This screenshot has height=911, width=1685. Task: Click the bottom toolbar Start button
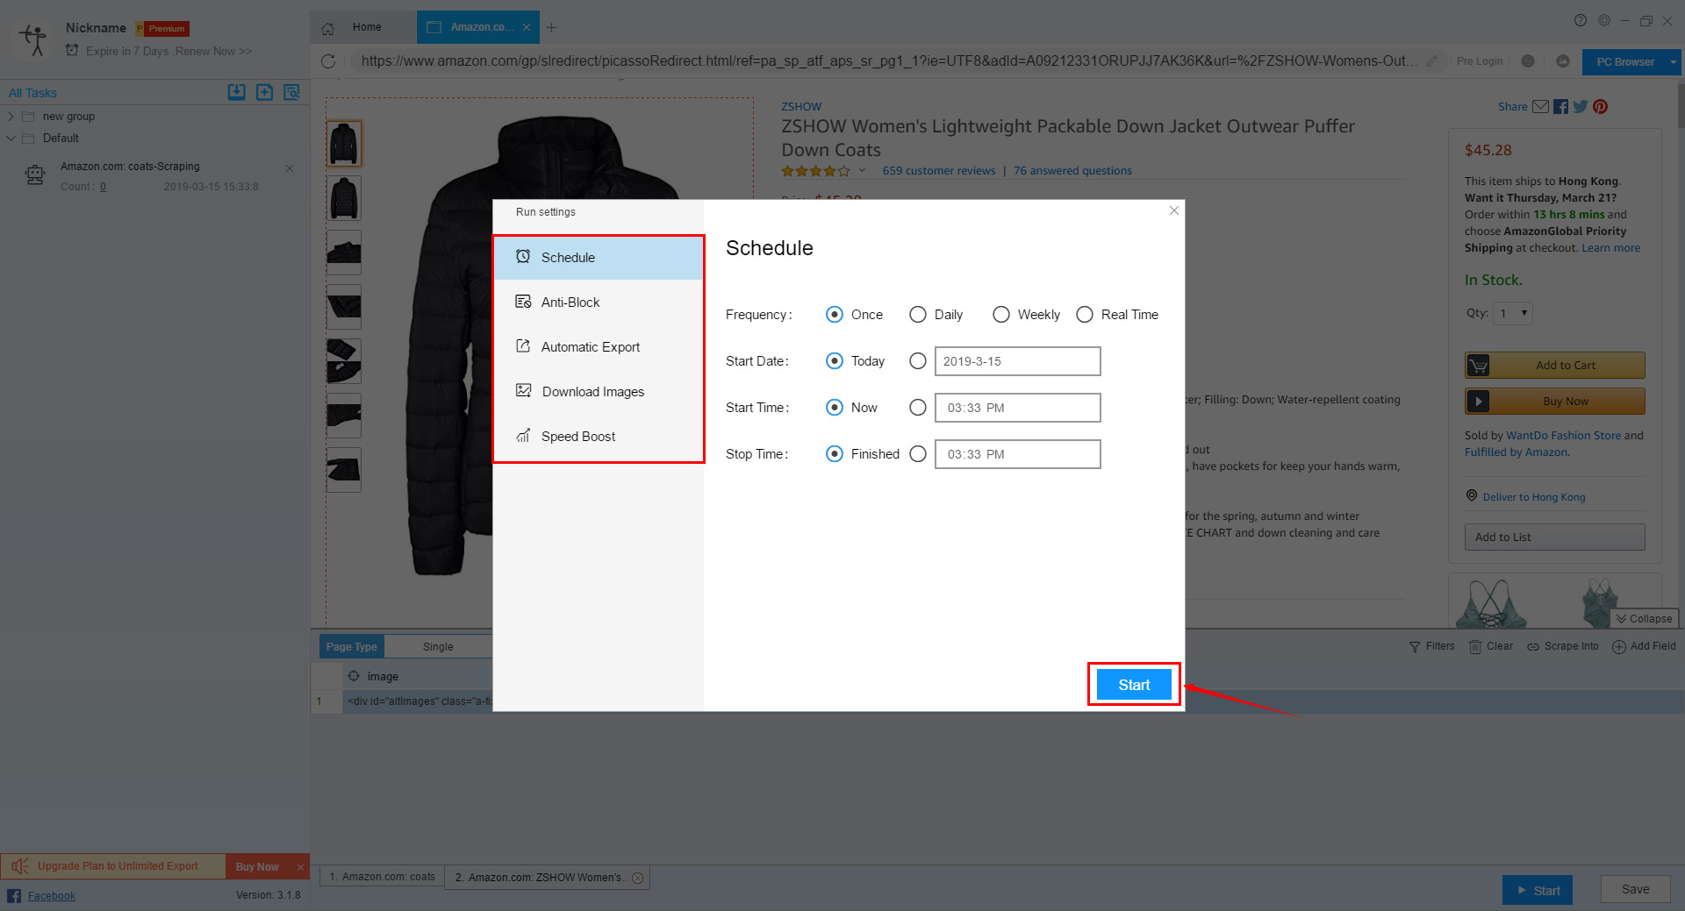coord(1538,890)
